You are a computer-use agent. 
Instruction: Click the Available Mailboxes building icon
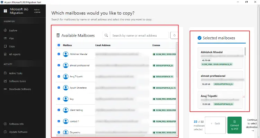(58, 35)
